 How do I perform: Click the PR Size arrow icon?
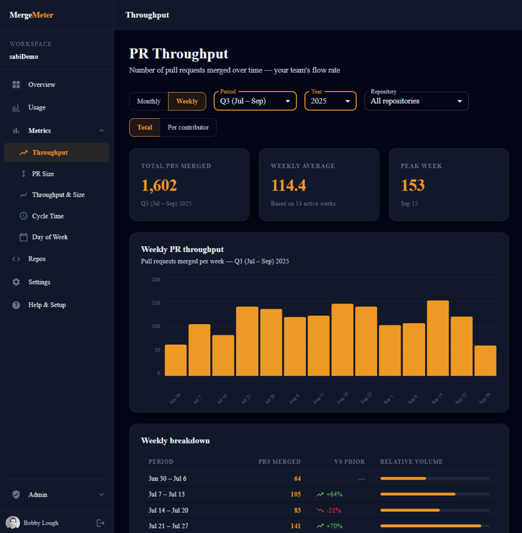tap(23, 174)
